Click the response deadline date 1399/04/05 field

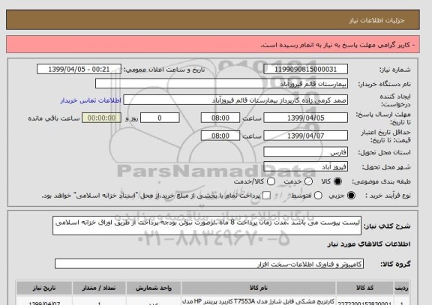[305, 118]
